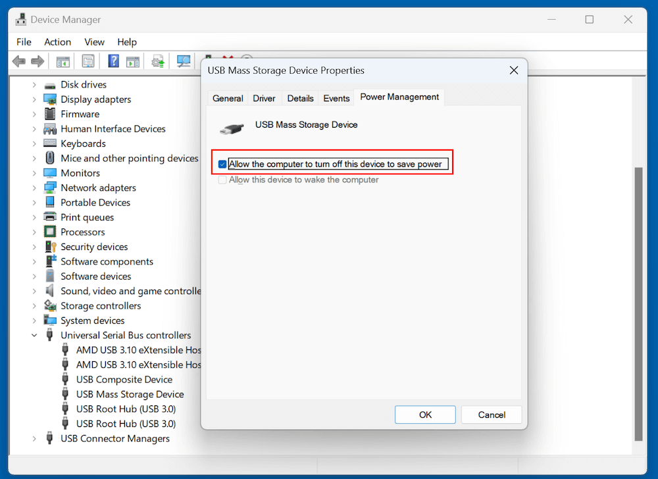Viewport: 658px width, 479px height.
Task: Click the Scan for hardware changes icon
Action: pyautogui.click(x=184, y=62)
